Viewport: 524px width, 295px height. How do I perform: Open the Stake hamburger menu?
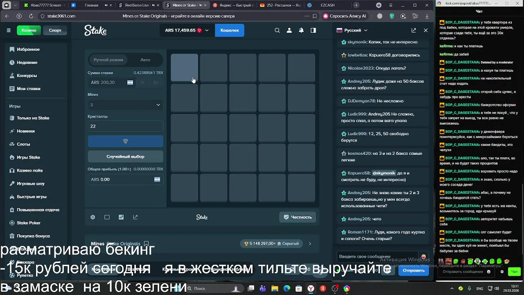pos(9,30)
